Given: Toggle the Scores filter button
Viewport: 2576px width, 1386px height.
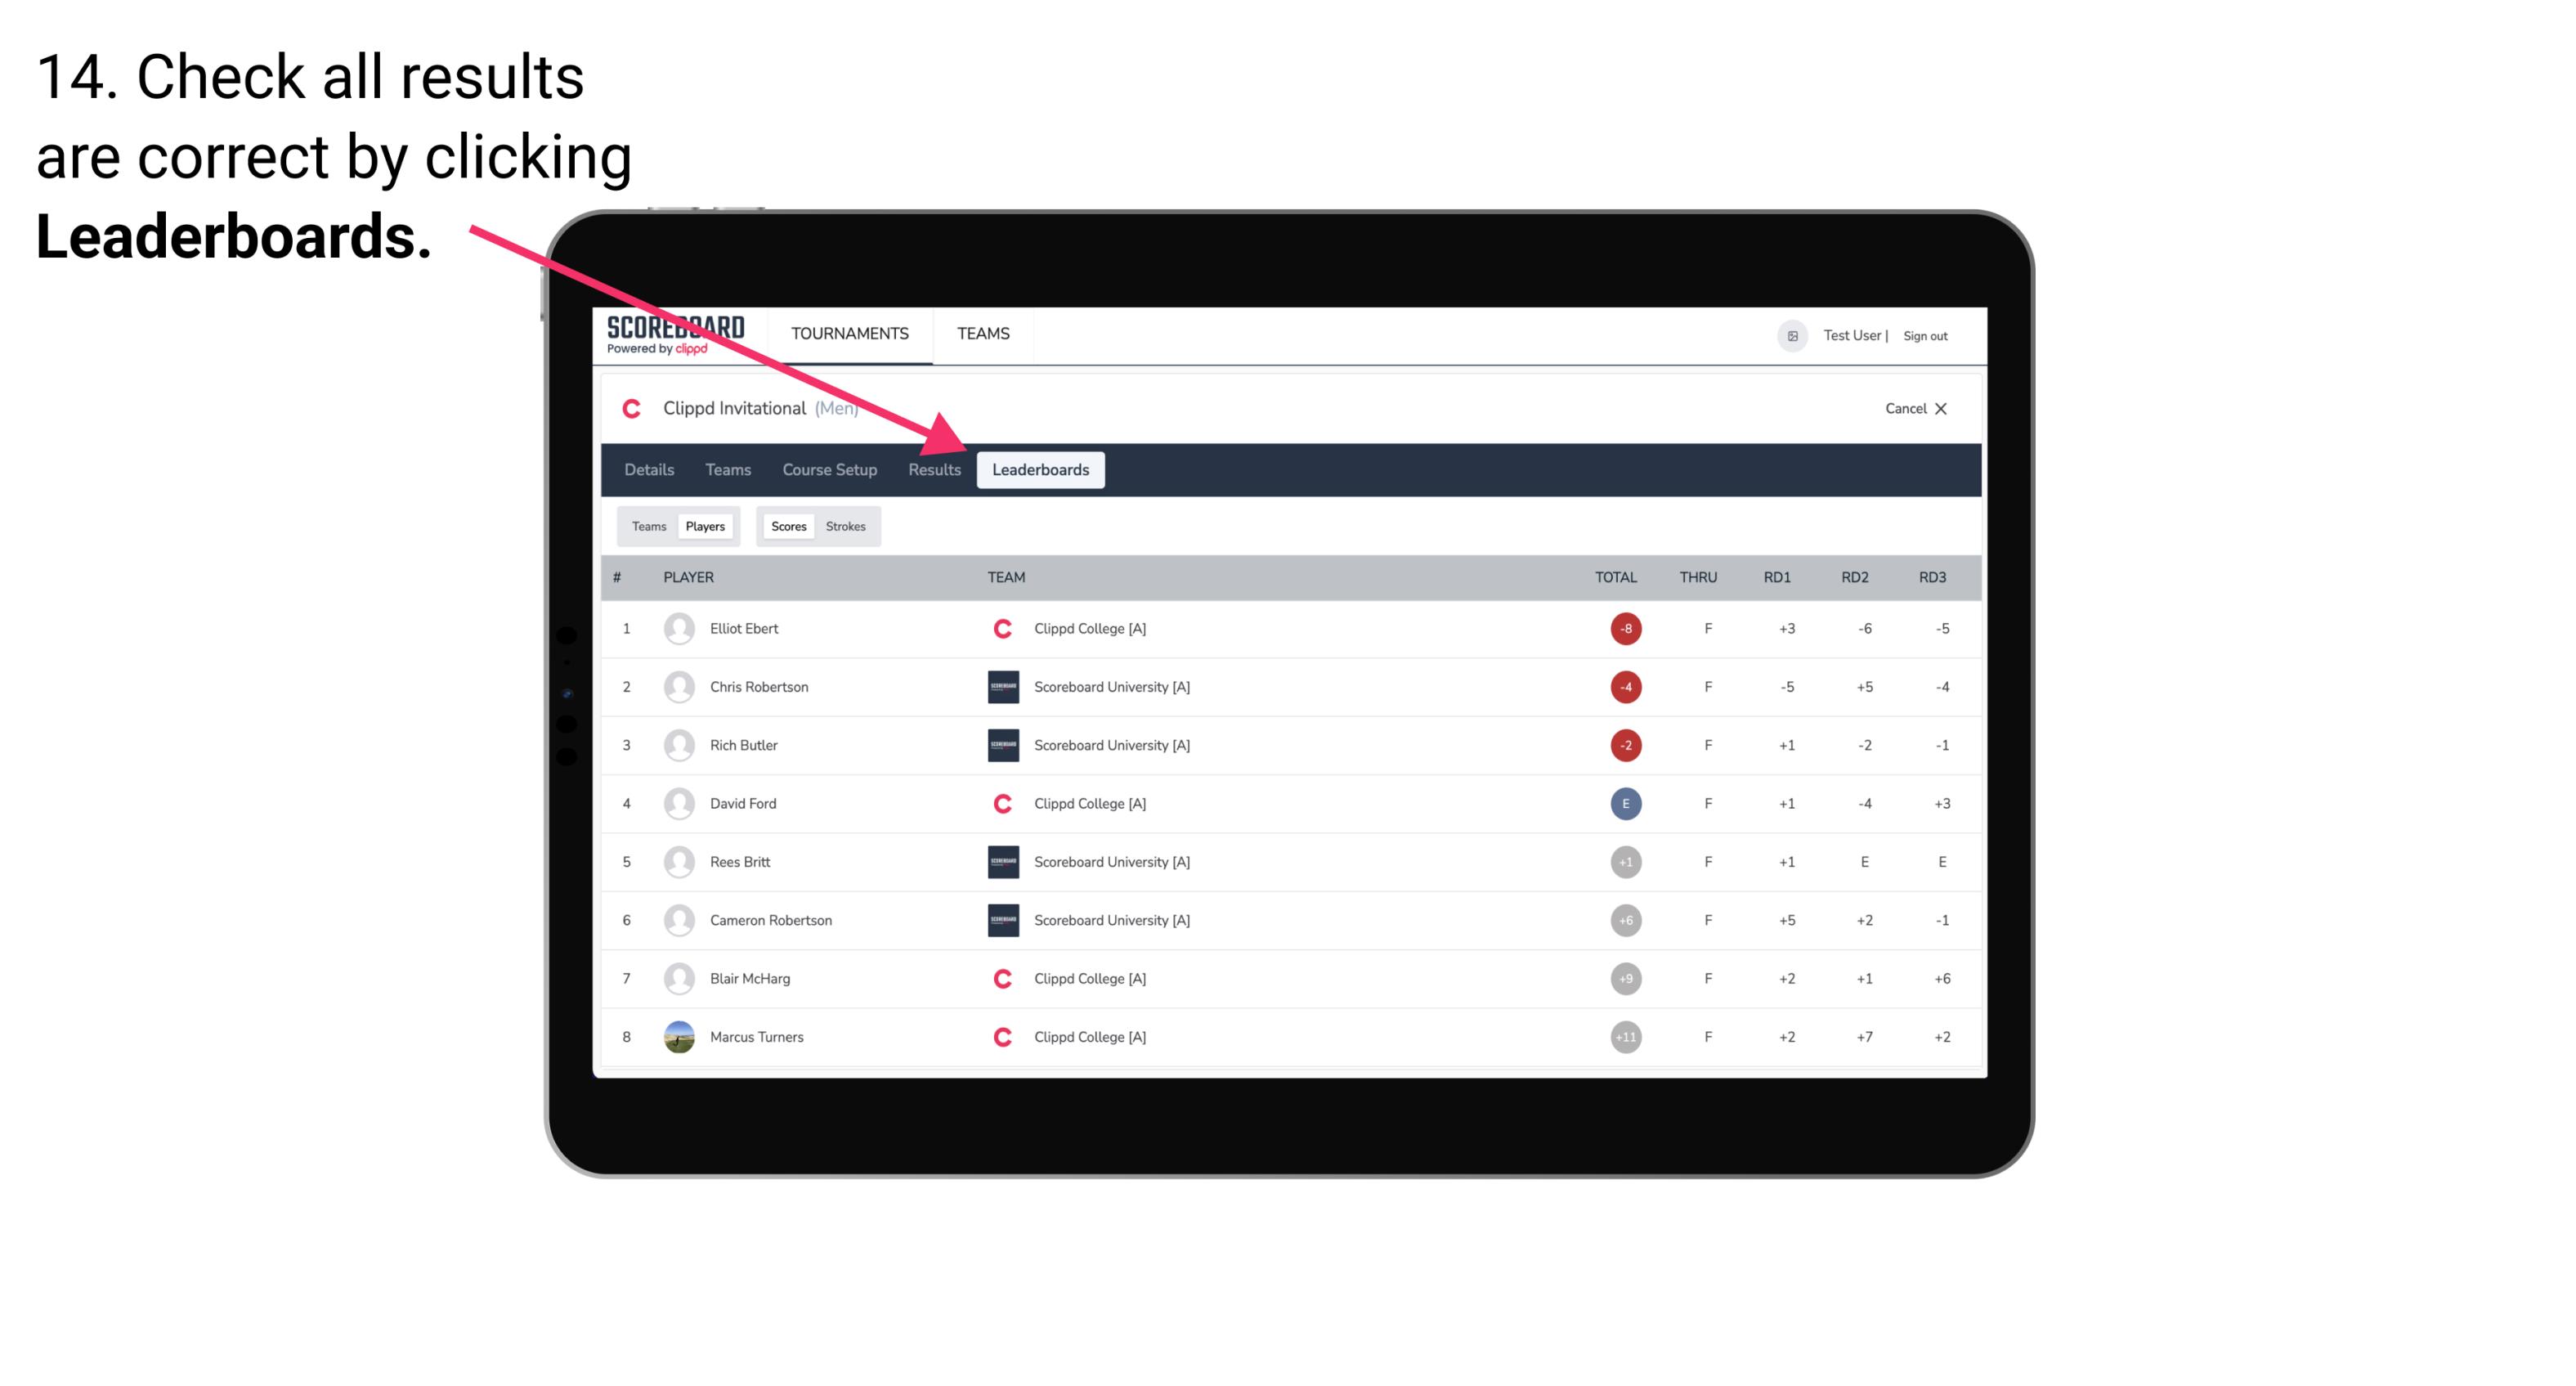Looking at the screenshot, I should [x=788, y=526].
